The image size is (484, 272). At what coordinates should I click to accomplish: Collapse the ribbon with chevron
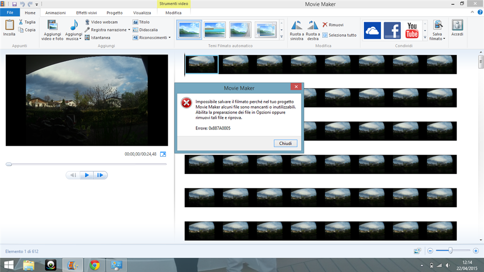coord(472,12)
